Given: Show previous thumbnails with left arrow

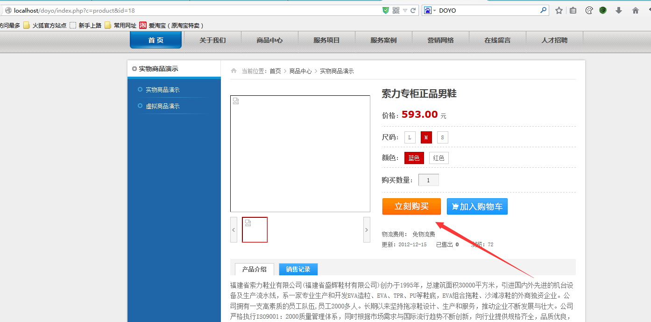Looking at the screenshot, I should (234, 229).
